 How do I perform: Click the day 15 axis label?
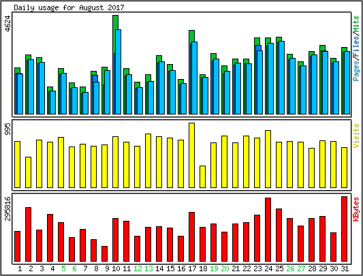click(170, 269)
